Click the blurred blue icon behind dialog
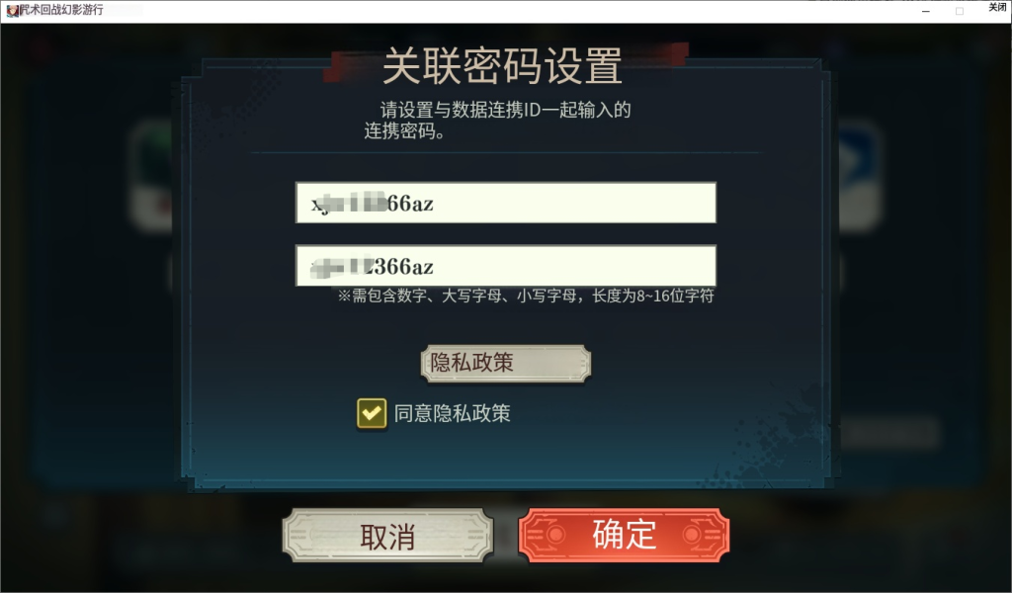1012x593 pixels. pos(859,174)
